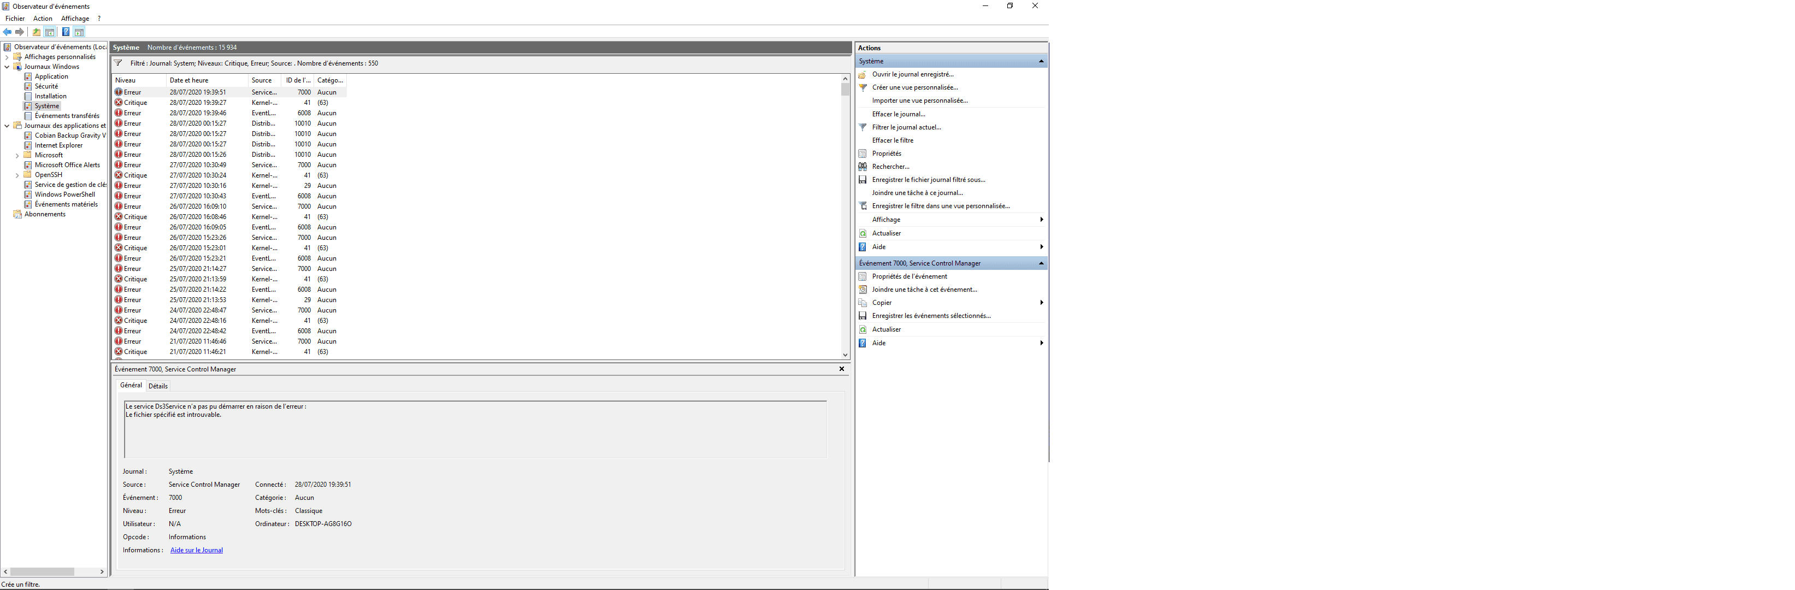Viewport: 1795px width, 590px height.
Task: Switch to the Détails tab
Action: 158,386
